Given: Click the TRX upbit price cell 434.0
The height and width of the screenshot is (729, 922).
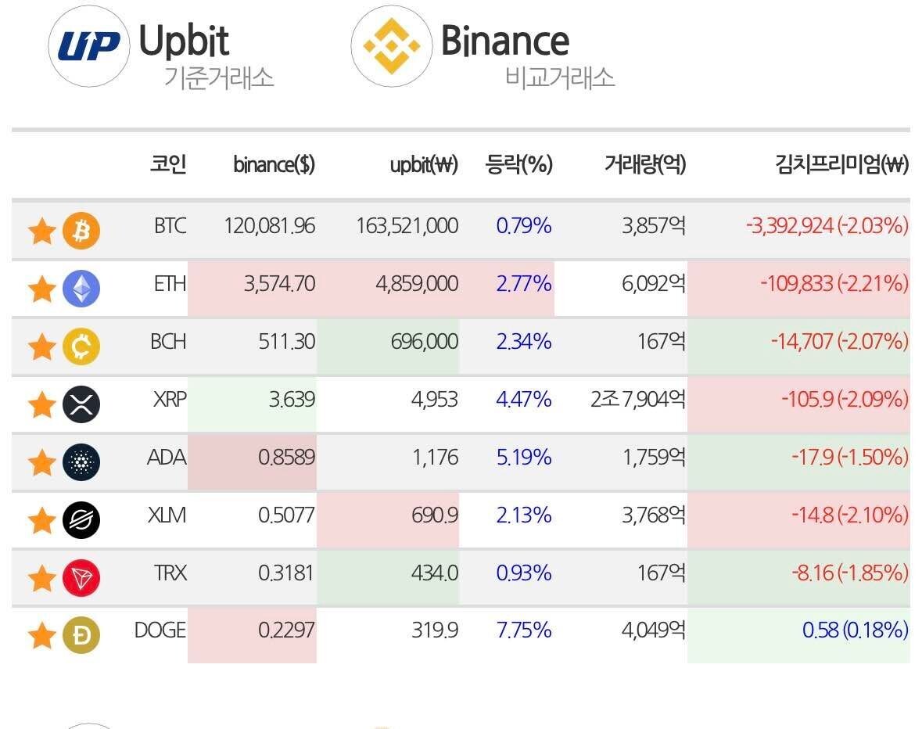Looking at the screenshot, I should coord(436,573).
